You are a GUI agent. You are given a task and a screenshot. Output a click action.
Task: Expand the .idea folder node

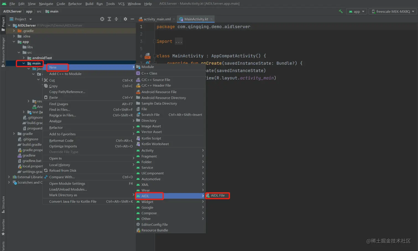tap(14, 36)
